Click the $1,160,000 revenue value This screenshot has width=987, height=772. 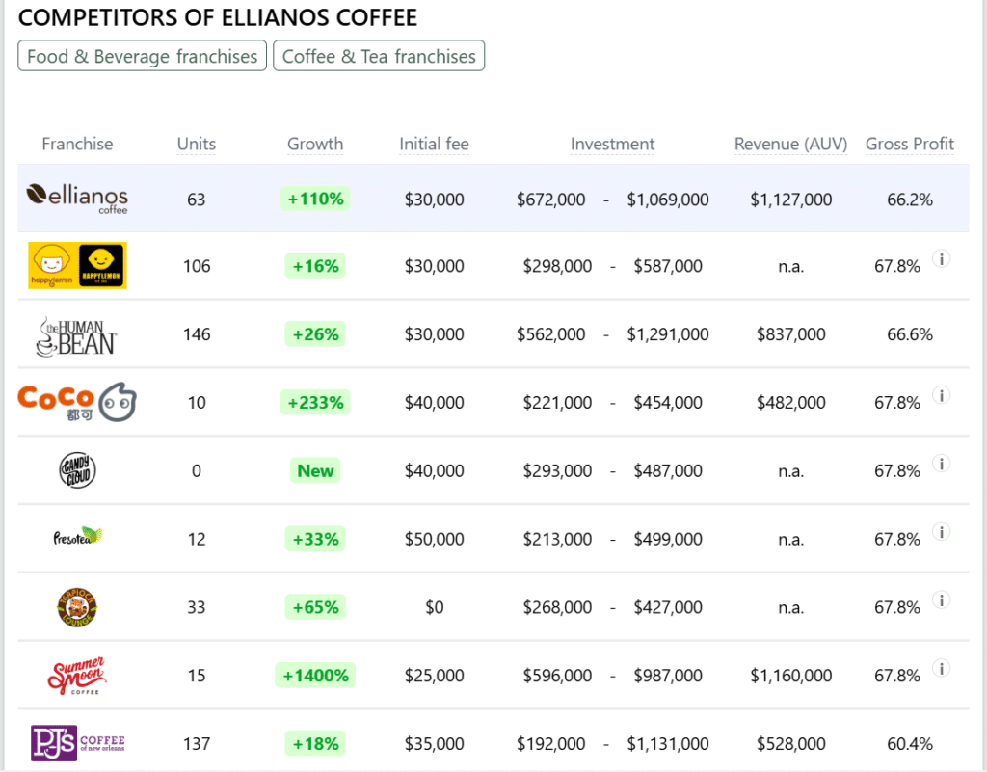[790, 675]
